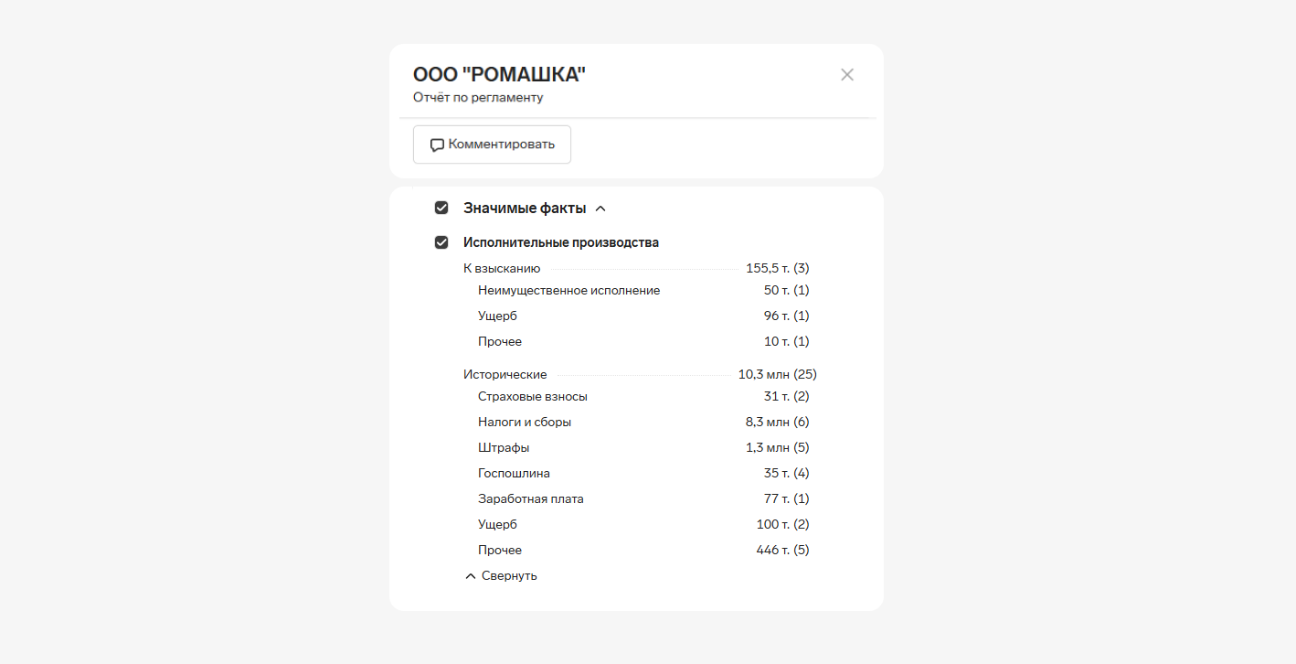The width and height of the screenshot is (1296, 664).
Task: Click the 155,5 т. (3) total value
Action: click(777, 269)
